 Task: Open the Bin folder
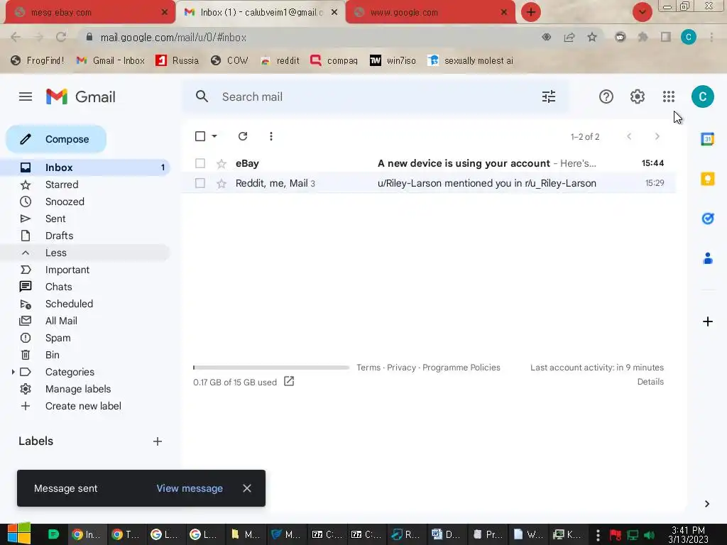click(85, 355)
